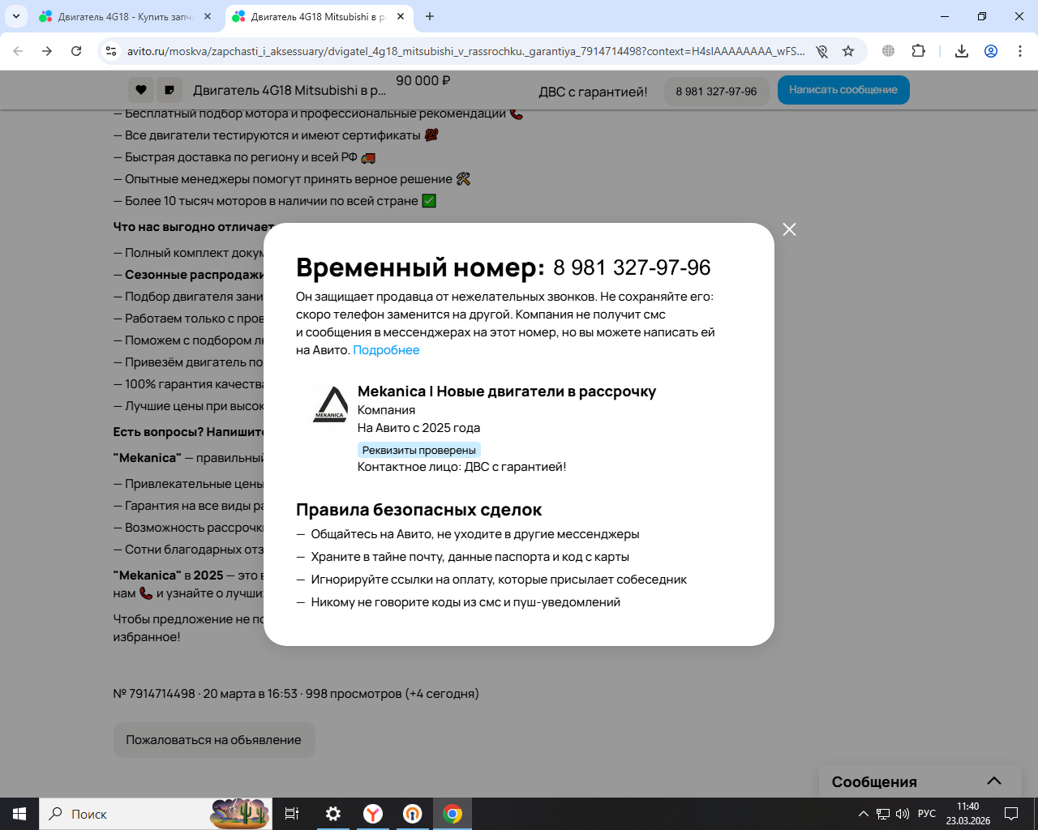The image size is (1038, 830).
Task: Open the orange circular app icon on taskbar
Action: 413,814
